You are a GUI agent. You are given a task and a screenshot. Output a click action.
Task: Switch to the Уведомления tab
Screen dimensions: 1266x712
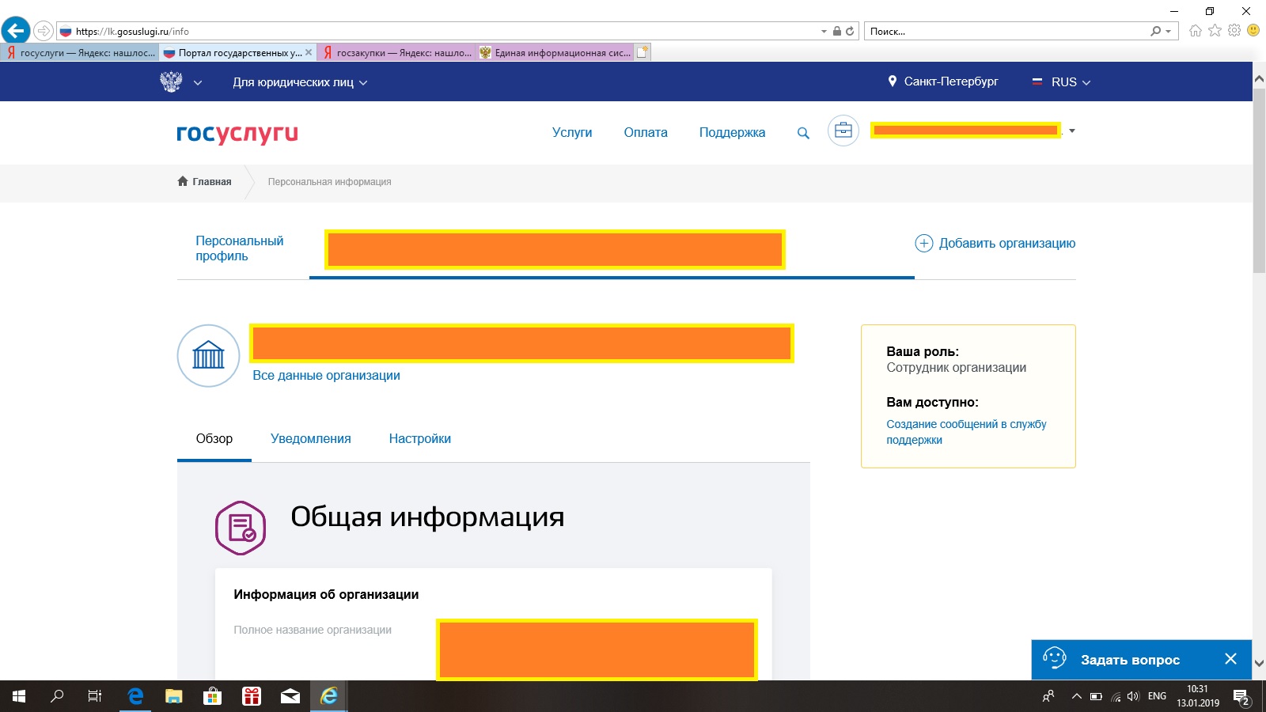[310, 438]
